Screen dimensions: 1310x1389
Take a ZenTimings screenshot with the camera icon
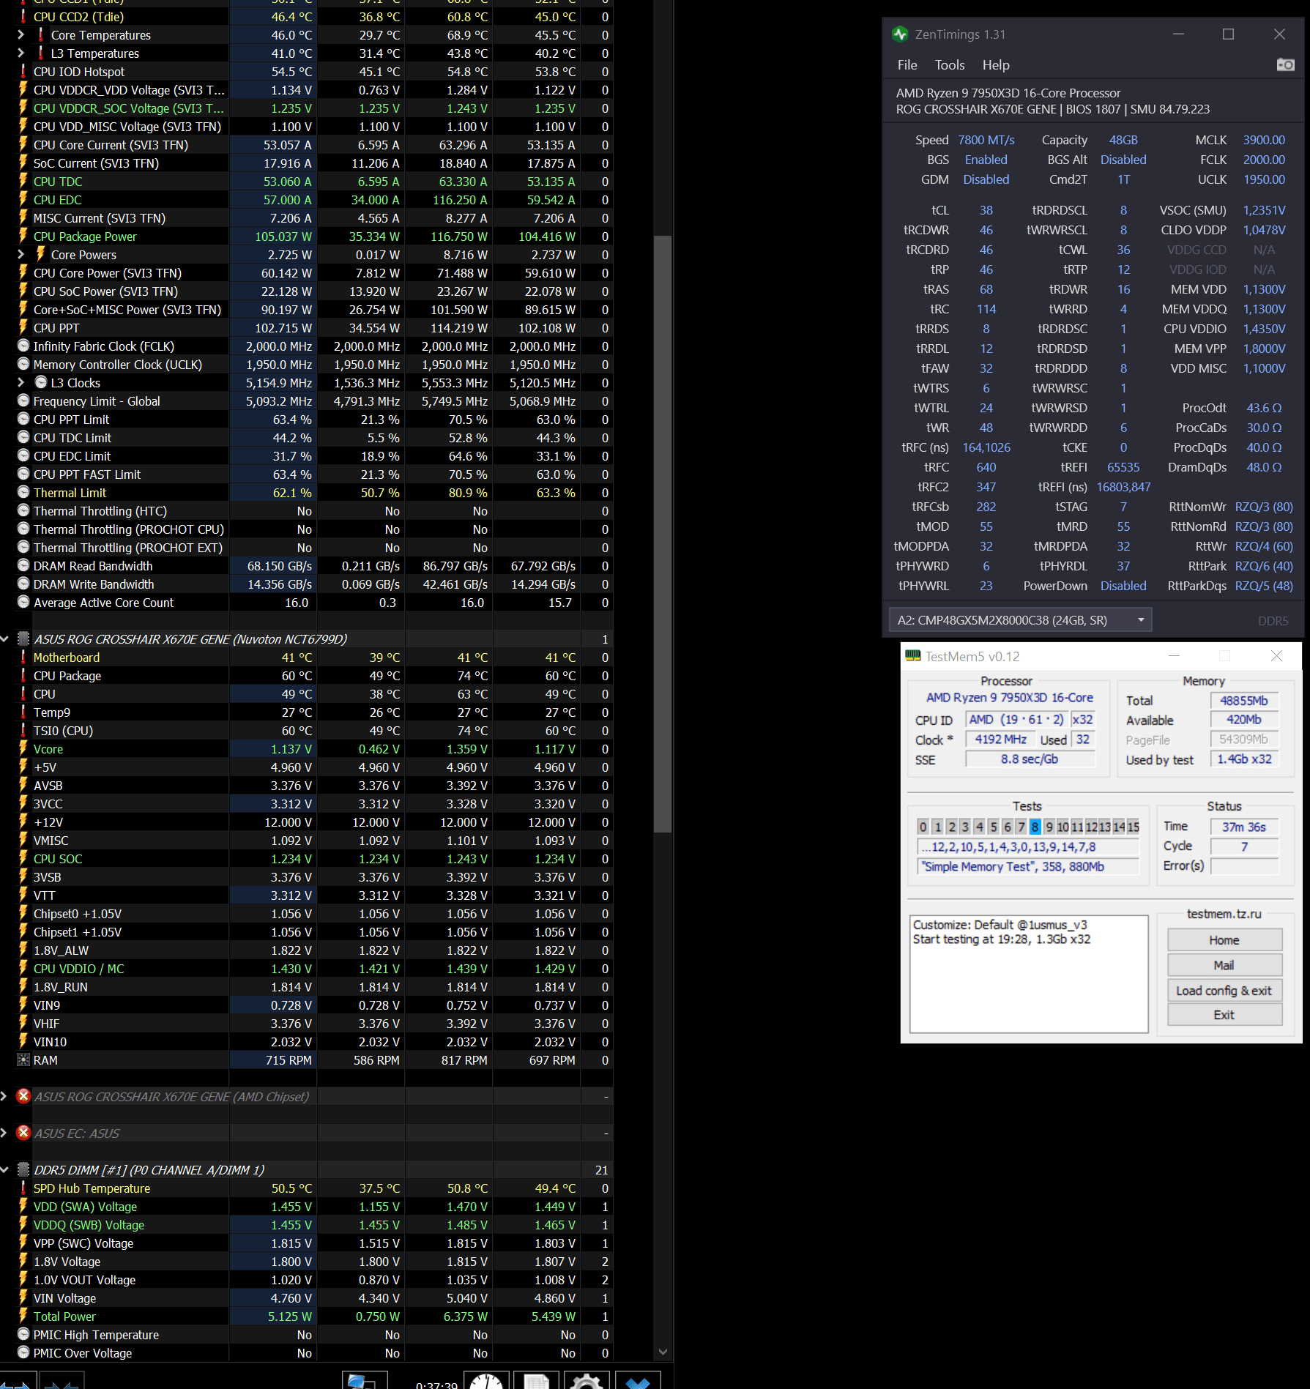coord(1285,65)
